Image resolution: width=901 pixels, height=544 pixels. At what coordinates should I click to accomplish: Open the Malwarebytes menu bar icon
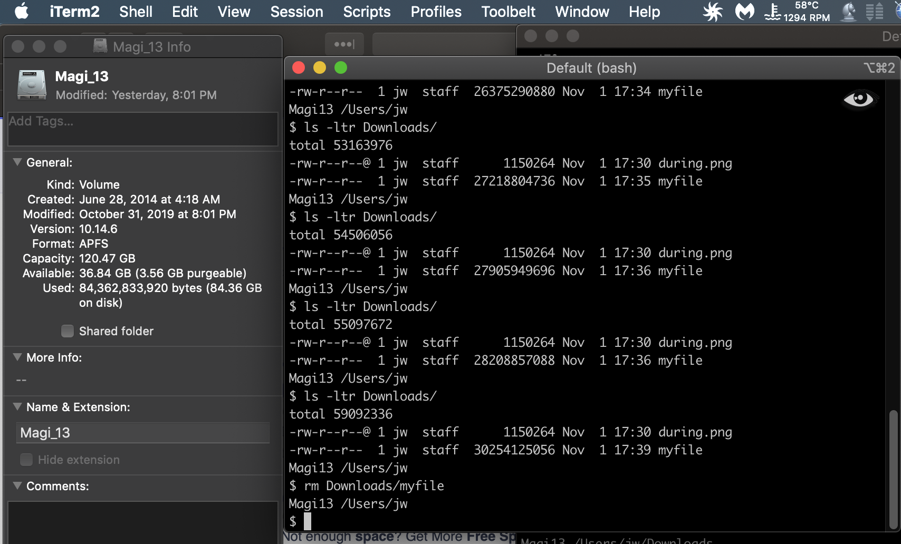point(744,12)
